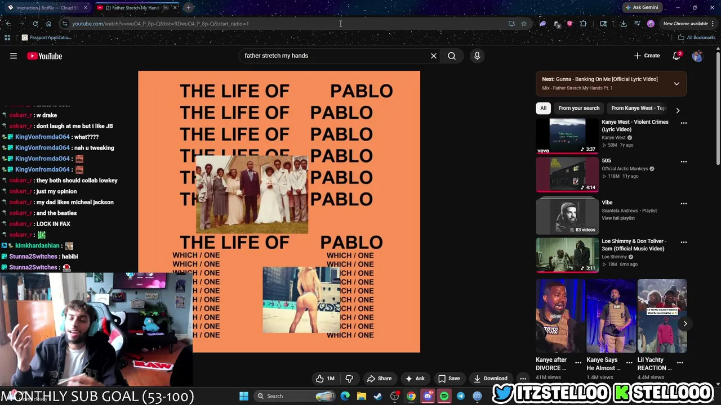Viewport: 721px width, 405px height.
Task: Open the YouTube notifications bell
Action: [x=677, y=56]
